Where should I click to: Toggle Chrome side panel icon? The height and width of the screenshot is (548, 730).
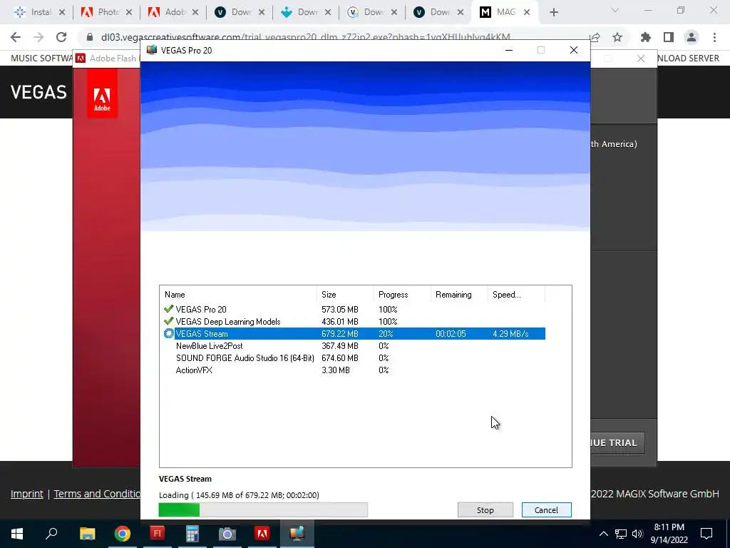pyautogui.click(x=669, y=37)
